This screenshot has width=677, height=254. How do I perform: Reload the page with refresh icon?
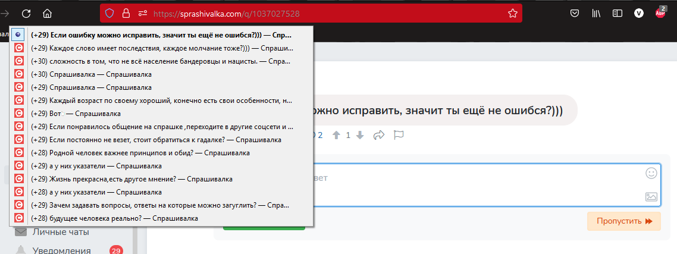click(26, 14)
